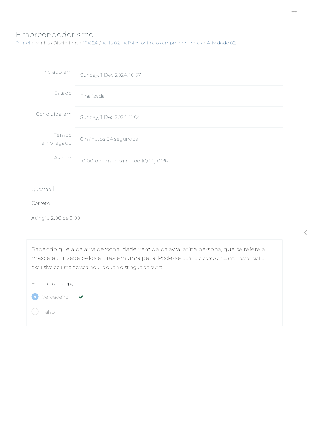The image size is (309, 423).
Task: Choose the Falso radio option
Action: tap(35, 311)
